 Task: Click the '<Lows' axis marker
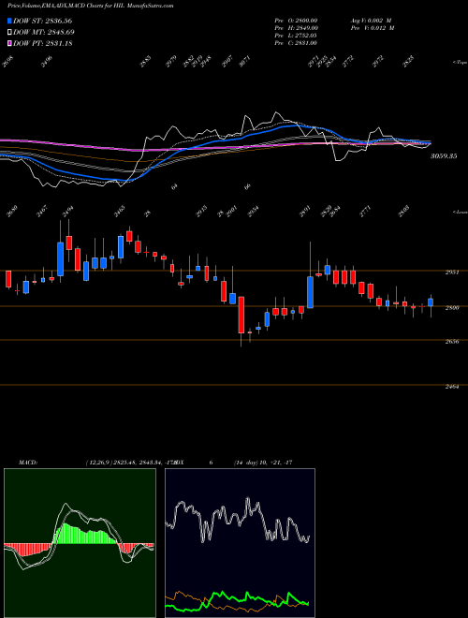pos(460,212)
